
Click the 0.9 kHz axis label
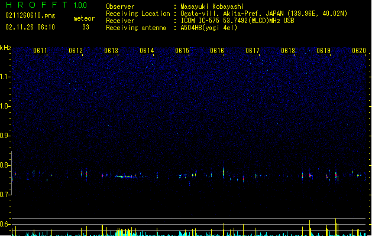[5, 136]
